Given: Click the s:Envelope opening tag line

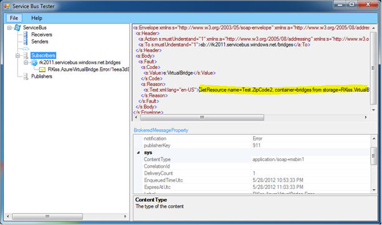Looking at the screenshot, I should 251,28.
